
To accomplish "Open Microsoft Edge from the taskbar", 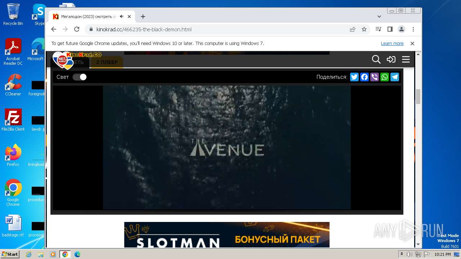I will click(77, 254).
